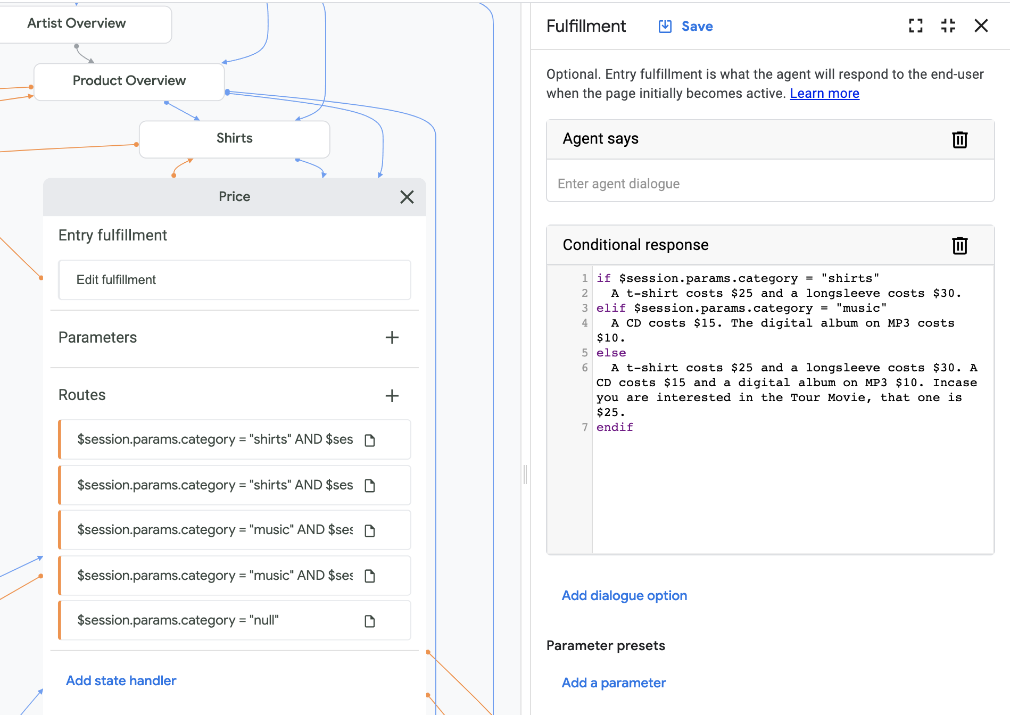The image size is (1010, 715).
Task: Delete the Agent says response
Action: [959, 139]
